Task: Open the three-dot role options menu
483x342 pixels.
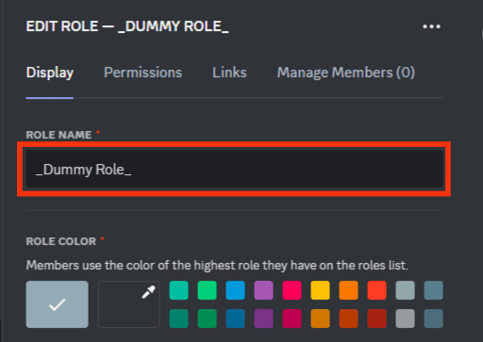Action: pyautogui.click(x=431, y=26)
